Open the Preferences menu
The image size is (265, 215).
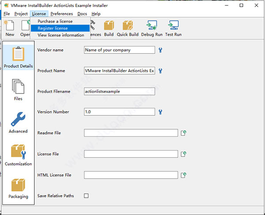(62, 14)
